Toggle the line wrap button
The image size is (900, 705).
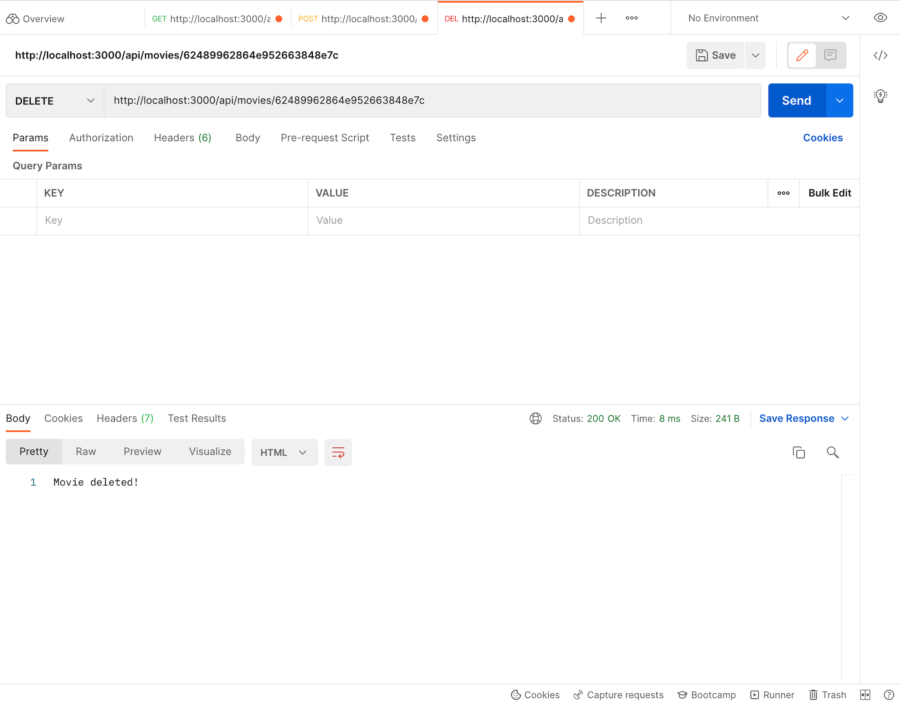click(x=338, y=453)
